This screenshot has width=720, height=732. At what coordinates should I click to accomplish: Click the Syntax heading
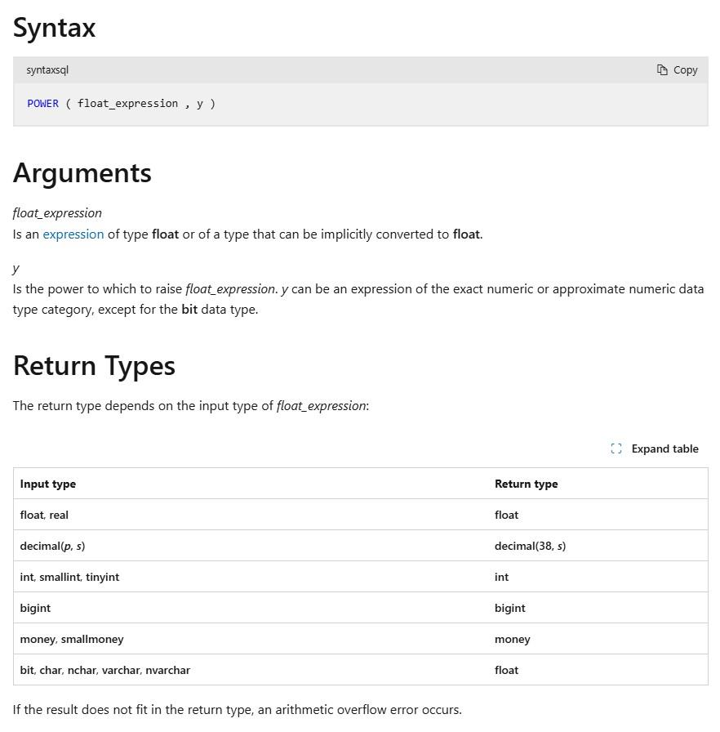(55, 28)
